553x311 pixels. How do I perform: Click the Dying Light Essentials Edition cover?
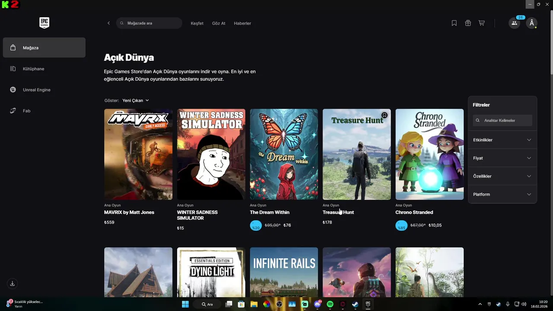pyautogui.click(x=211, y=272)
